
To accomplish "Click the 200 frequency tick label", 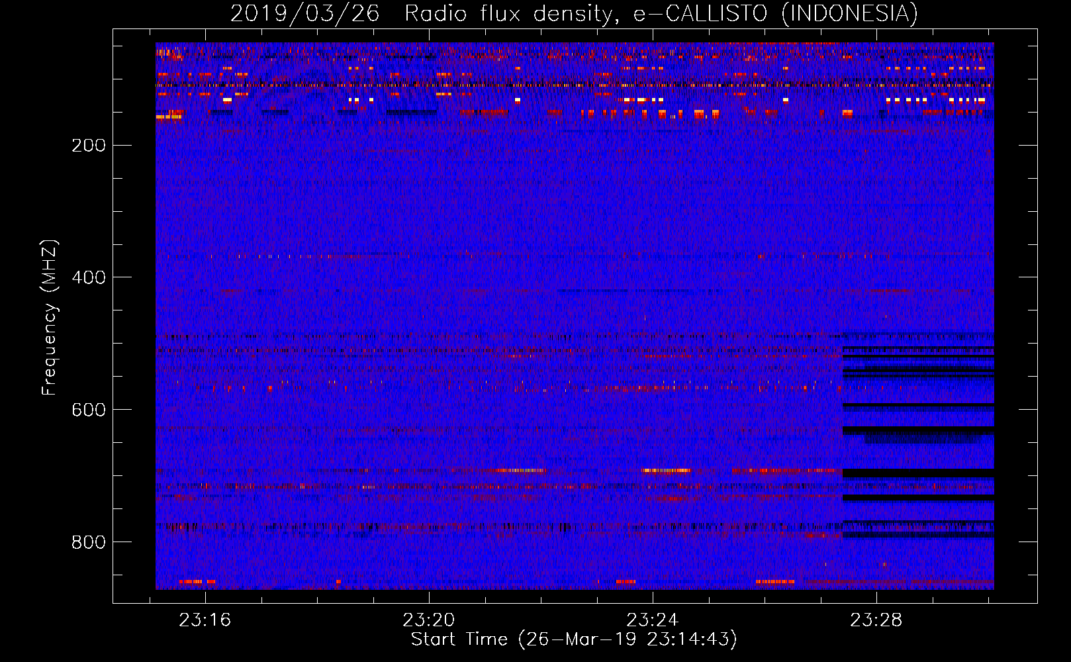I will click(x=89, y=146).
